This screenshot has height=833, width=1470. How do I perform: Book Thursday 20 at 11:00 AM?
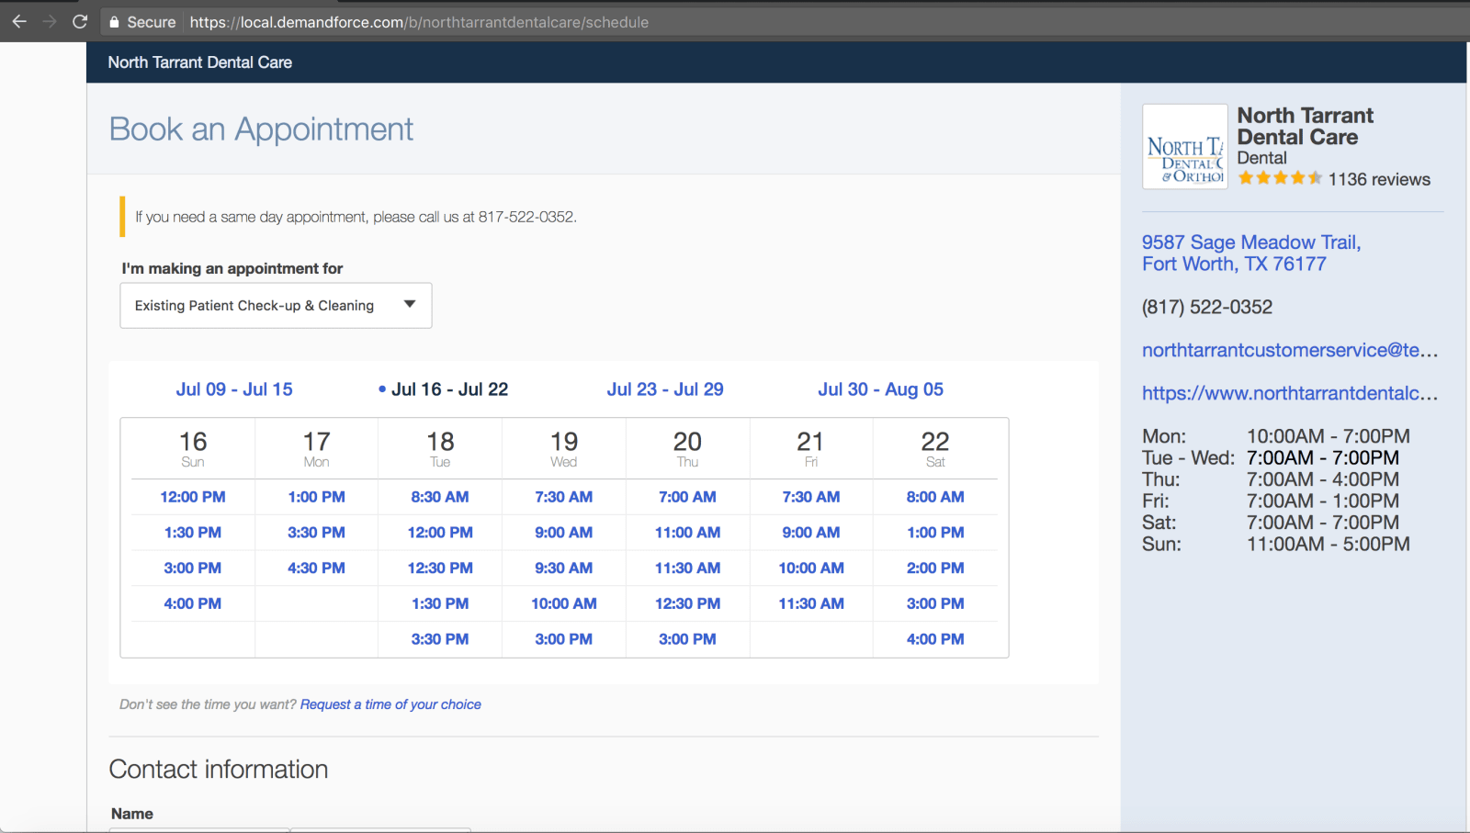pyautogui.click(x=687, y=533)
